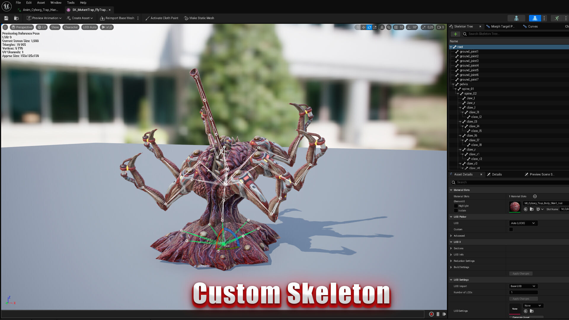Open the Preview Scene Settings tab
The image size is (569, 320).
pyautogui.click(x=541, y=175)
